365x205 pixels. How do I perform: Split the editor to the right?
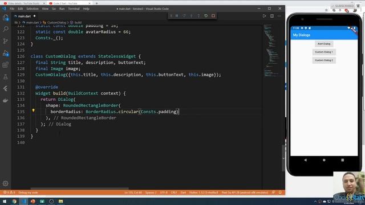coord(272,16)
